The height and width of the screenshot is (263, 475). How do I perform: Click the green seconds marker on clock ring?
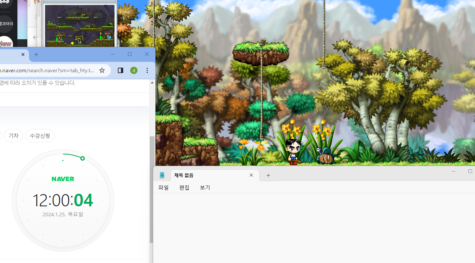(82, 159)
